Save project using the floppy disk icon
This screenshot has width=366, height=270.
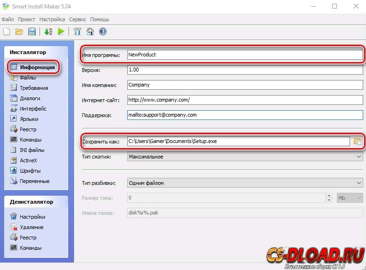click(32, 32)
